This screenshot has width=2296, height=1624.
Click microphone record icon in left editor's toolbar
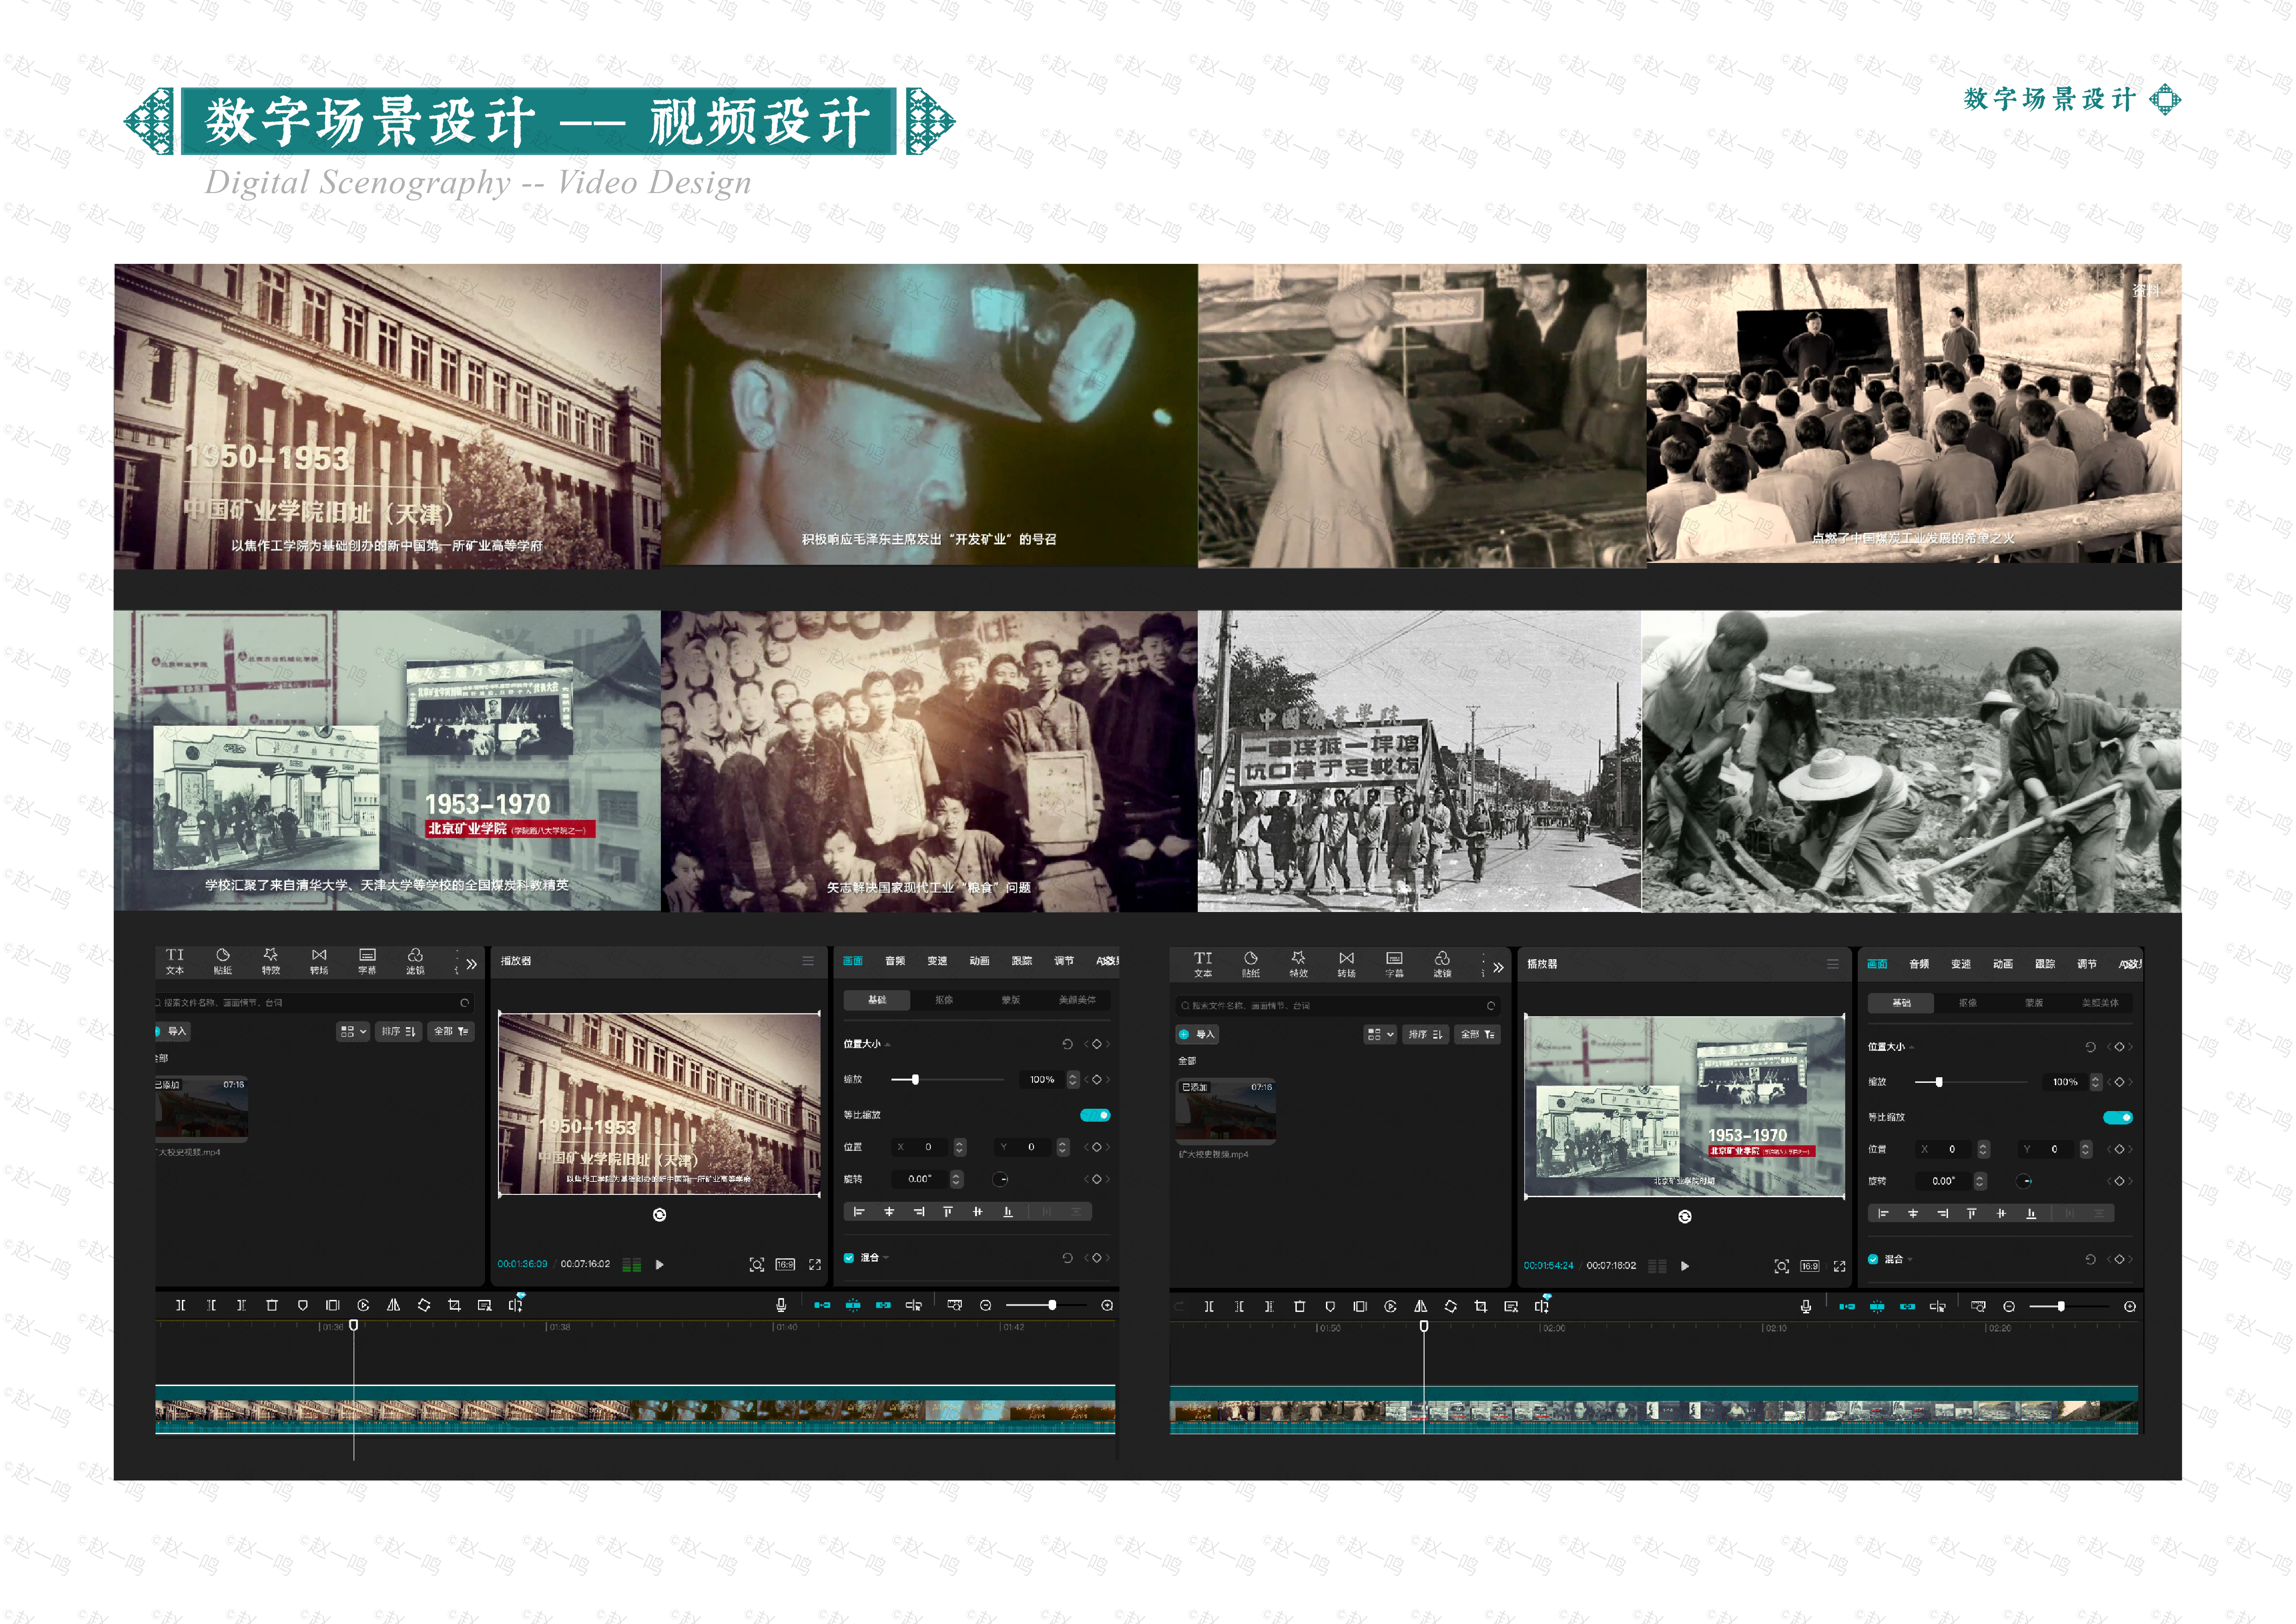[x=781, y=1305]
